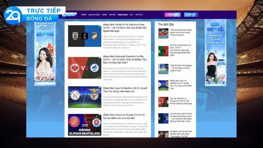263x148 pixels.
Task: Open sidebar story Maccabi Tel Aviv Vs Real Sociedad
Action: (x=181, y=117)
